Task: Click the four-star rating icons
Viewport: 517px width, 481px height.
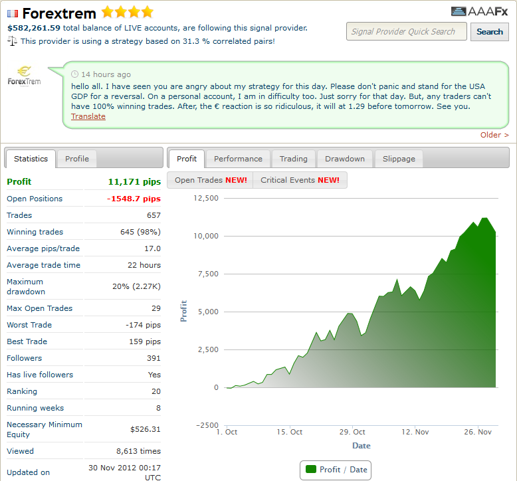Action: coord(128,12)
